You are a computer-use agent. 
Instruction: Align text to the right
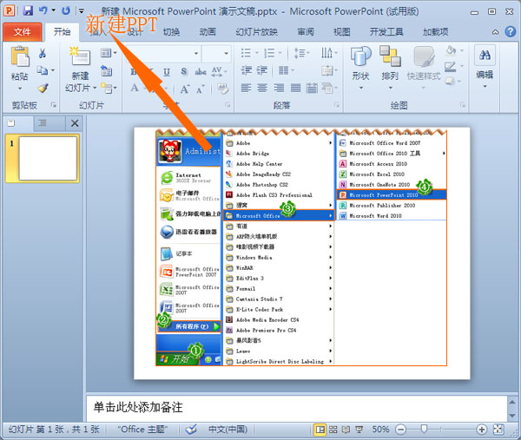279,88
